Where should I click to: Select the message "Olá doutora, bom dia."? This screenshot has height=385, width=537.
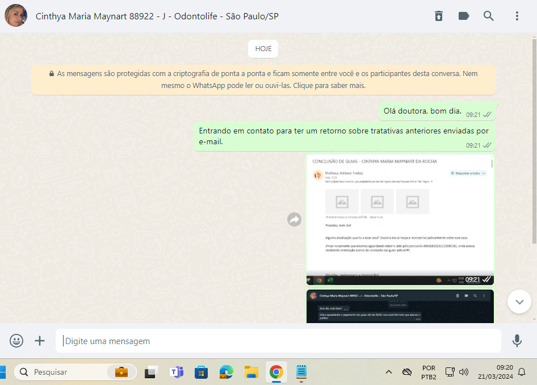tap(437, 111)
